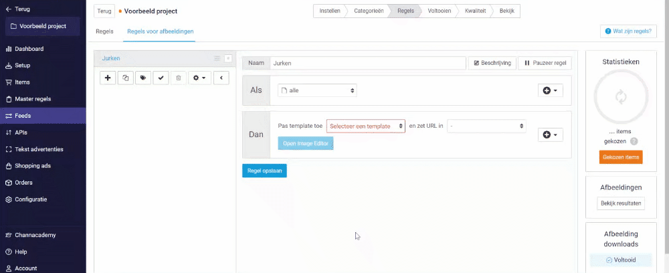Open the 'en zet URL in' field dropdown
Screen dimensions: 669x273
click(486, 126)
